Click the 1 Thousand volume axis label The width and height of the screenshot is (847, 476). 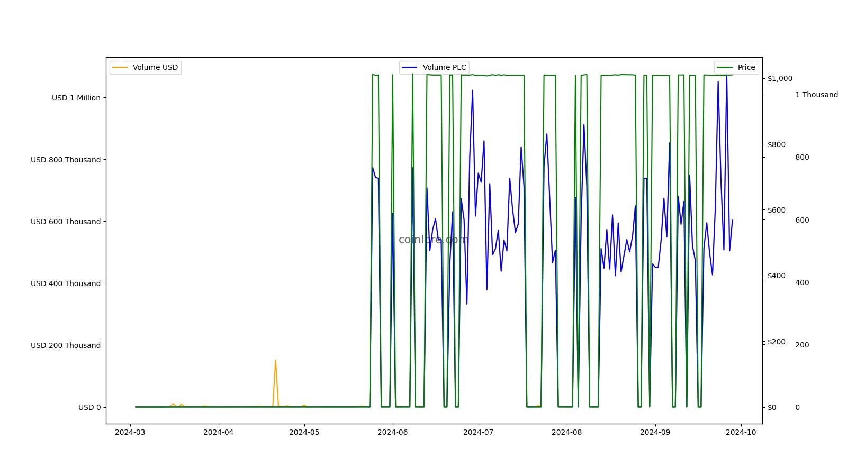pyautogui.click(x=817, y=95)
